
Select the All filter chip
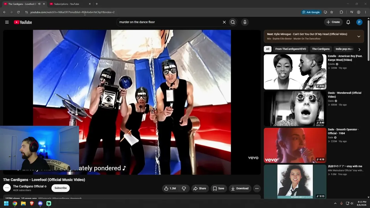(x=268, y=49)
